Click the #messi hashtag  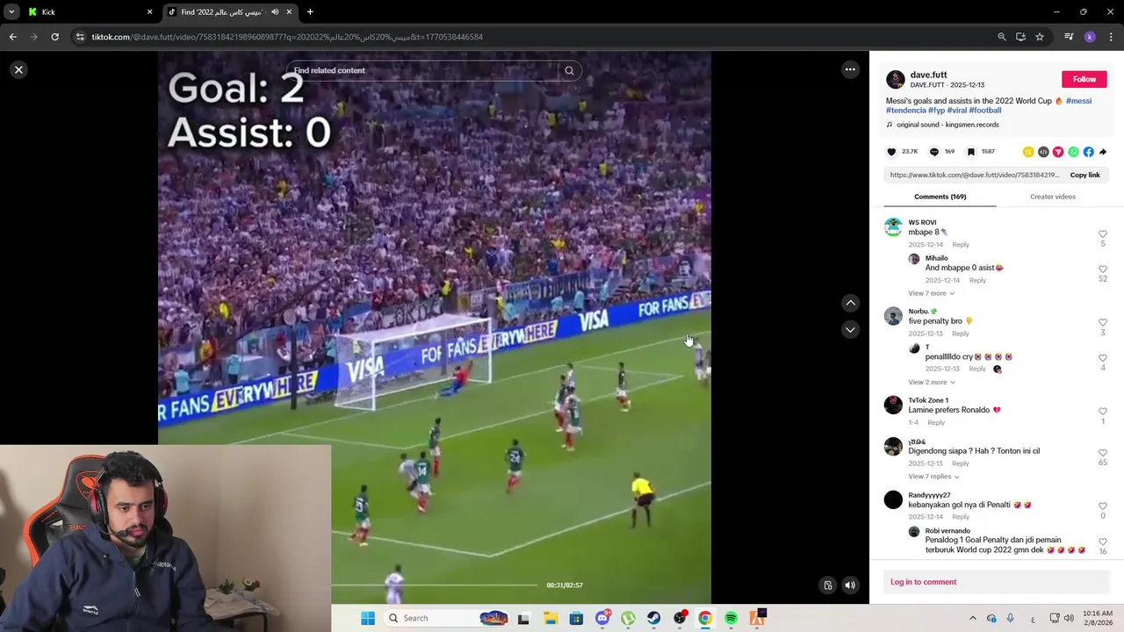1078,101
